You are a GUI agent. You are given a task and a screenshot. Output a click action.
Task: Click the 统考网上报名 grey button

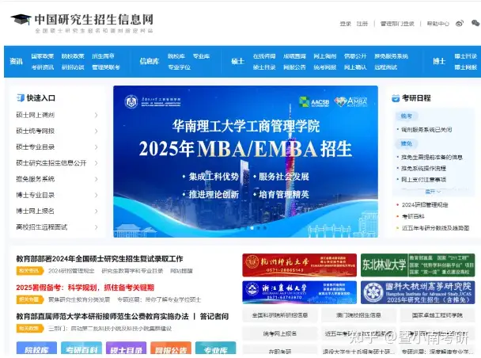click(x=280, y=333)
